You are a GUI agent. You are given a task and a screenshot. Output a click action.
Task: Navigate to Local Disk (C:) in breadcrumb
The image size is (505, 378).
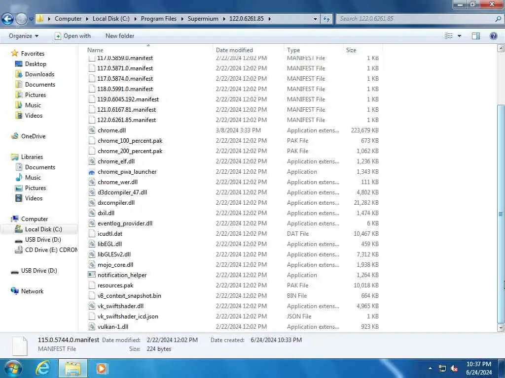click(x=111, y=19)
